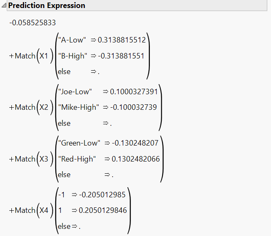Select the "A-Low" match case

click(x=72, y=40)
